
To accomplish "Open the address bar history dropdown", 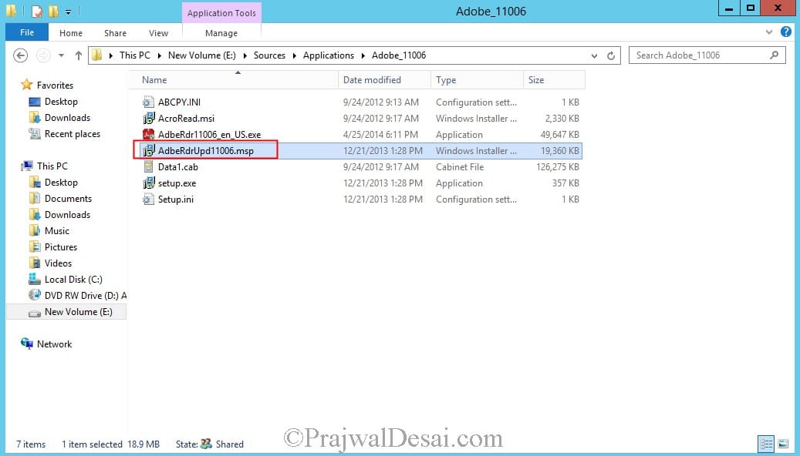I will pyautogui.click(x=594, y=55).
